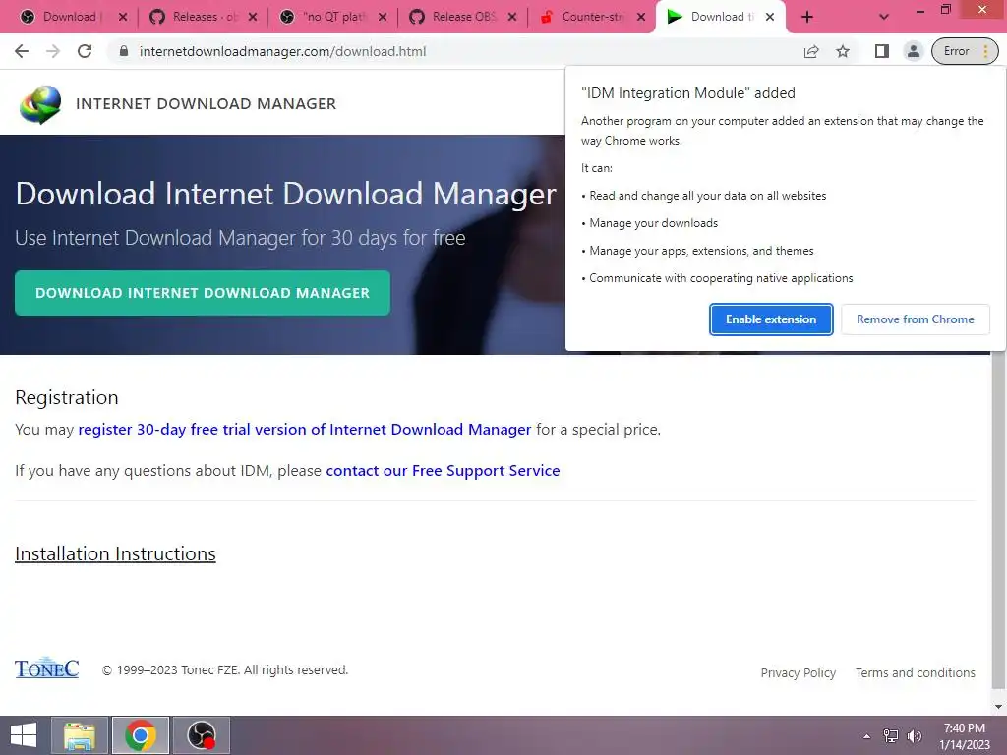Open File Explorer from the taskbar
This screenshot has width=1007, height=755.
(x=80, y=735)
